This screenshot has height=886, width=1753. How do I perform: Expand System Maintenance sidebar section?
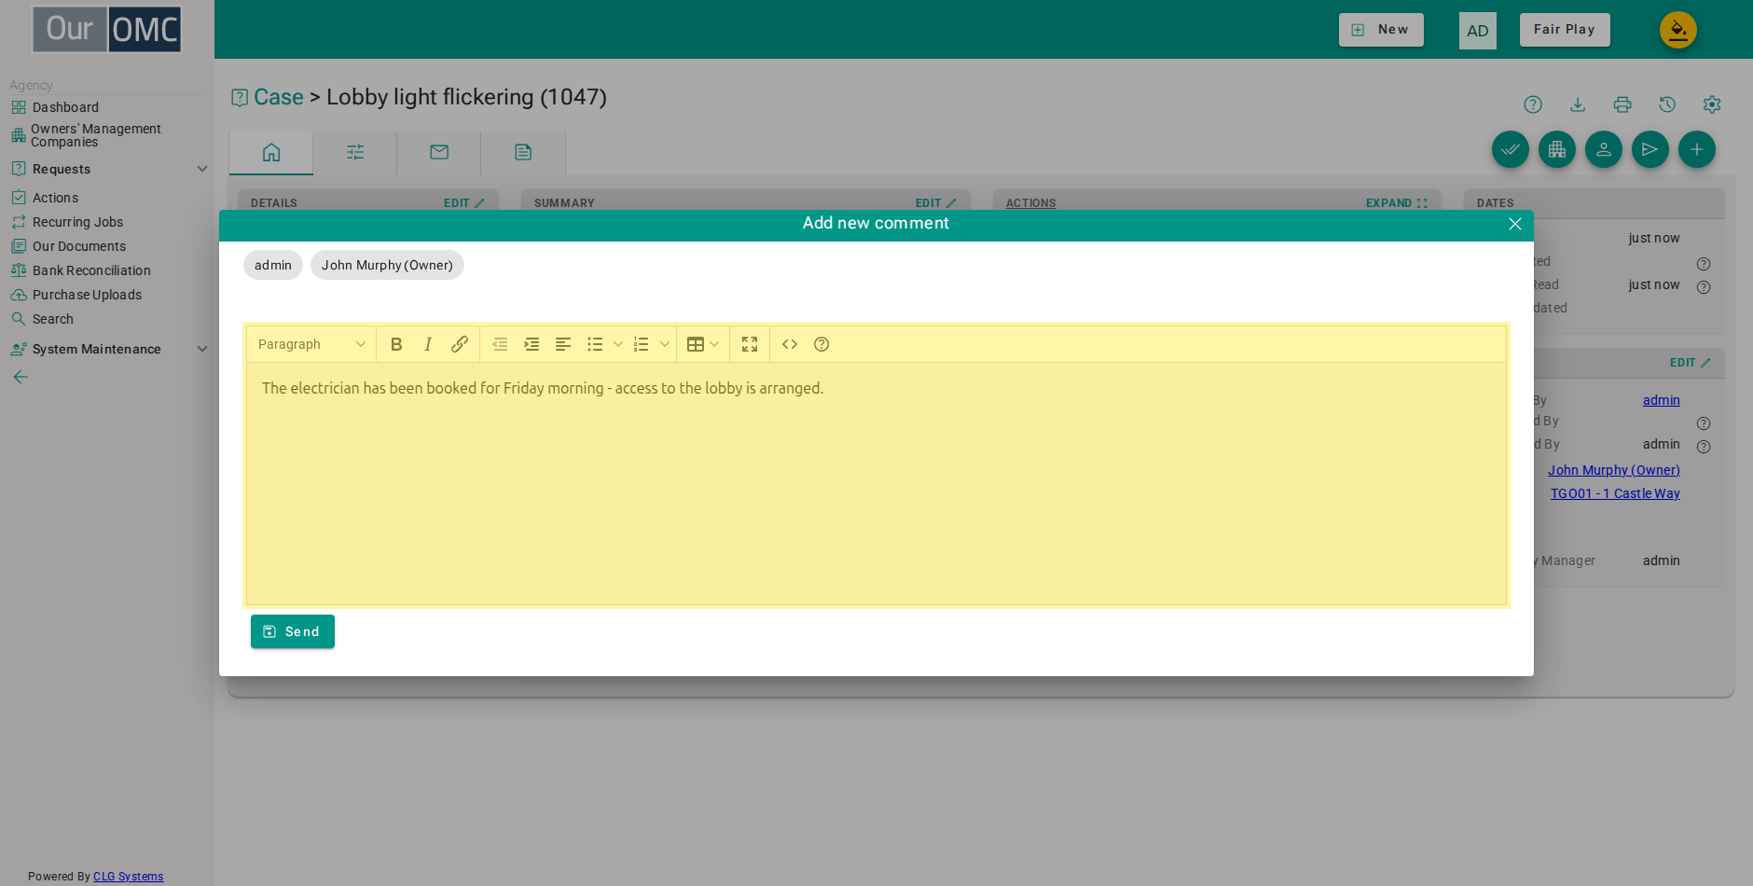202,349
